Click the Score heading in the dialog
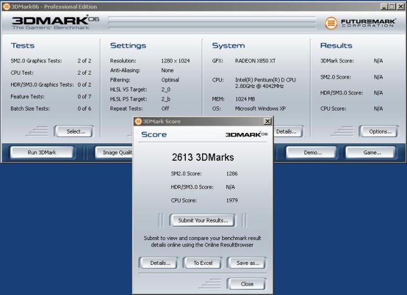The height and width of the screenshot is (295, 407). (x=154, y=134)
